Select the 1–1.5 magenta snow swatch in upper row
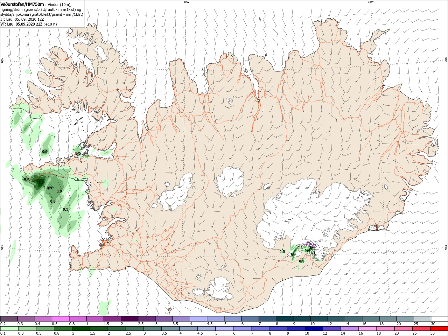 point(95,319)
